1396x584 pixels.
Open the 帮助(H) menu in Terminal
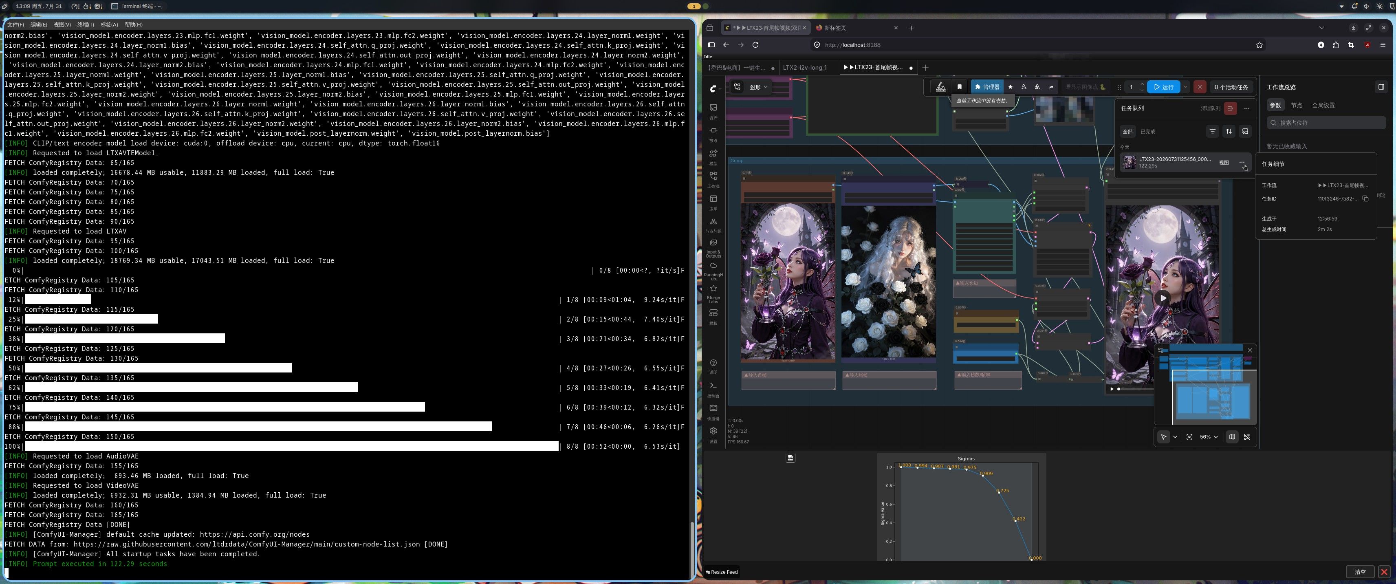tap(133, 24)
